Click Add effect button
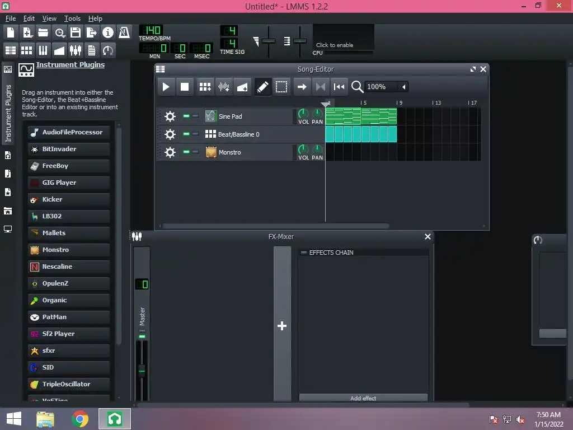The height and width of the screenshot is (430, 573). tap(363, 398)
